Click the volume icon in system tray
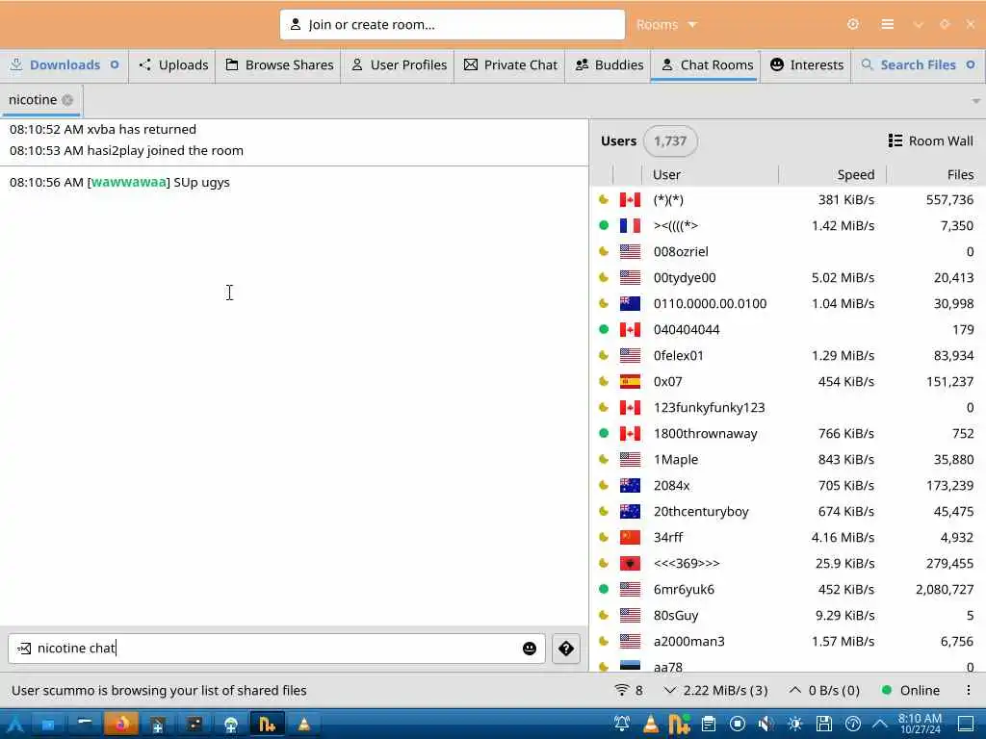986x739 pixels. (765, 725)
